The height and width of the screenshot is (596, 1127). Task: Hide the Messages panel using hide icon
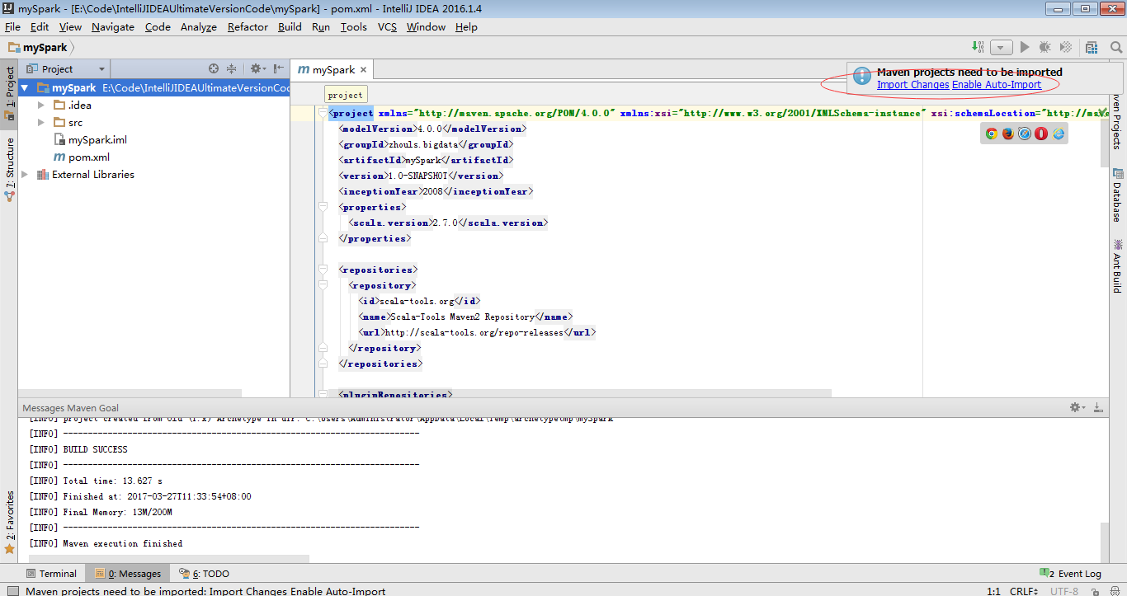1098,407
